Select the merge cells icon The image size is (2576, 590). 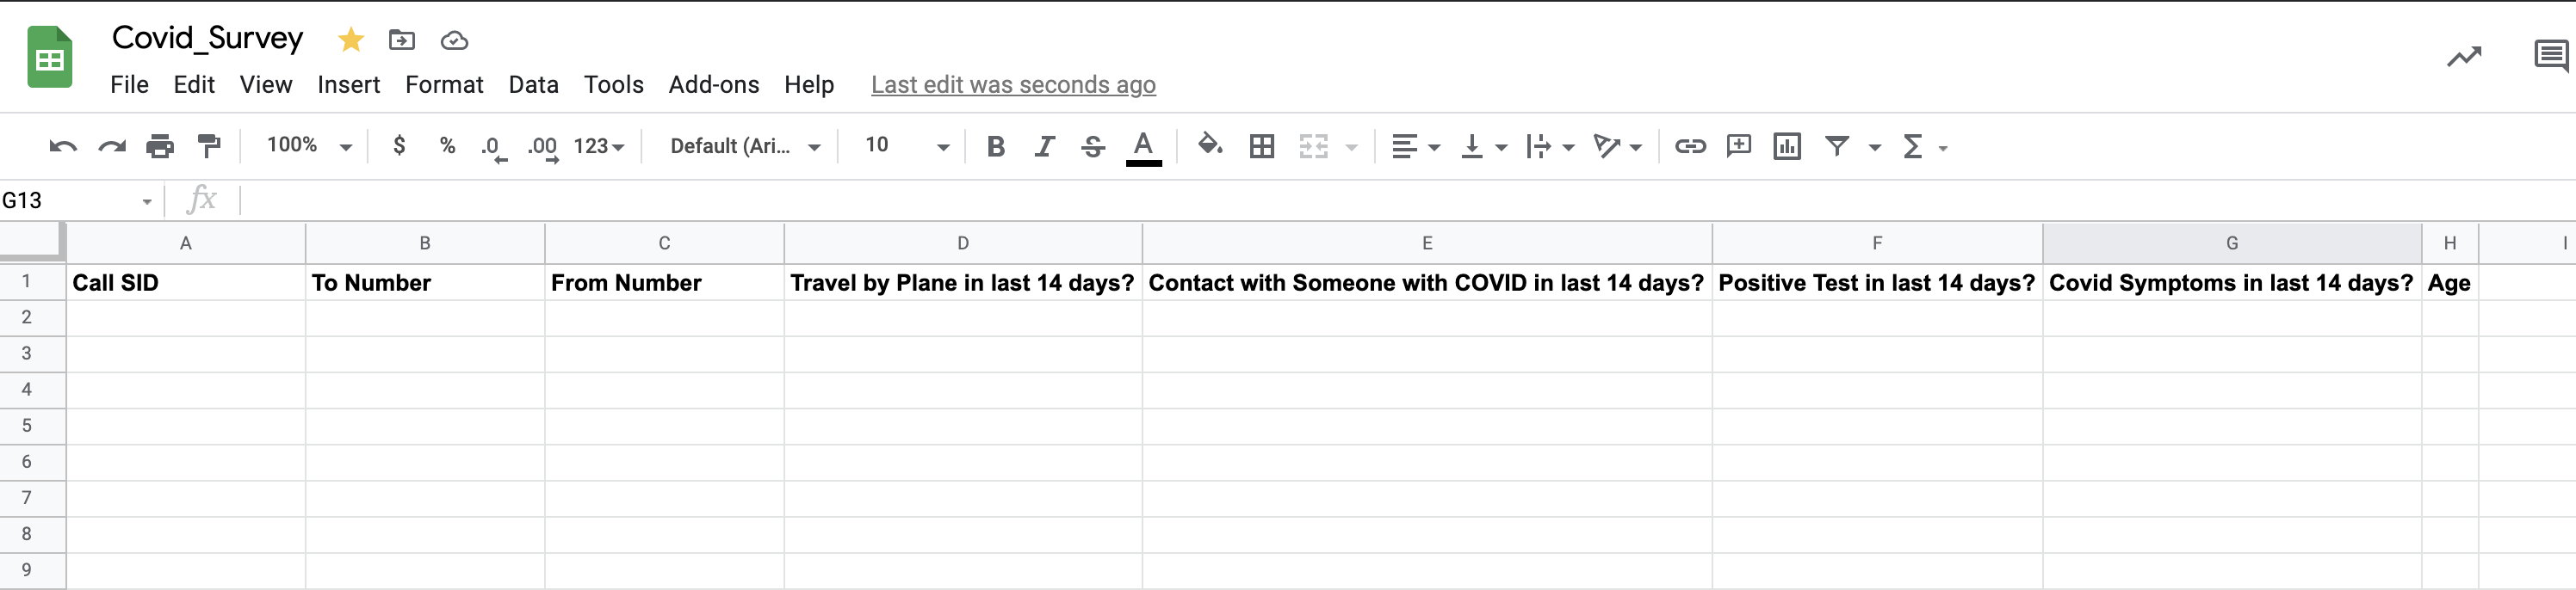tap(1315, 145)
